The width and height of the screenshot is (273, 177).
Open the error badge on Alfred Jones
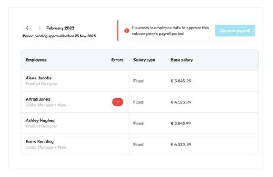(118, 102)
